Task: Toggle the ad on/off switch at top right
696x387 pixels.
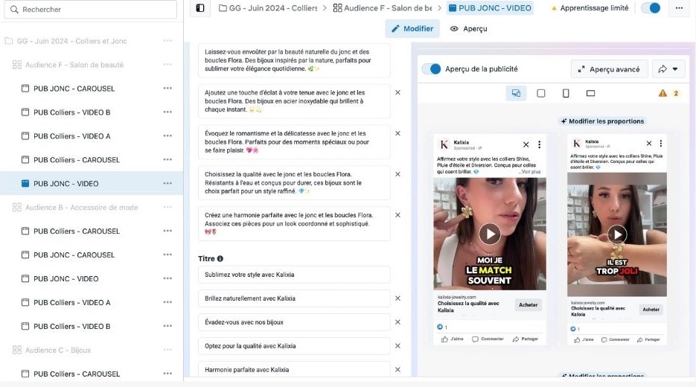Action: [651, 8]
